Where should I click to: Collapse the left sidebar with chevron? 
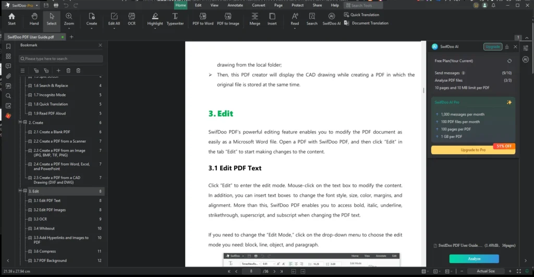[8, 261]
